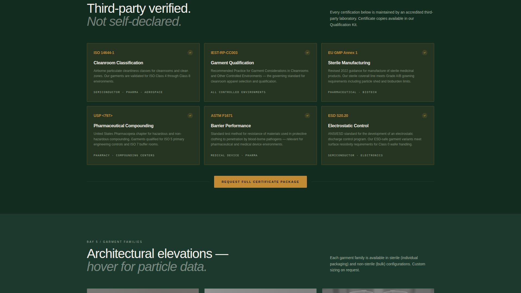
Task: Click the ISO 14644-1 standard label
Action: 104,53
